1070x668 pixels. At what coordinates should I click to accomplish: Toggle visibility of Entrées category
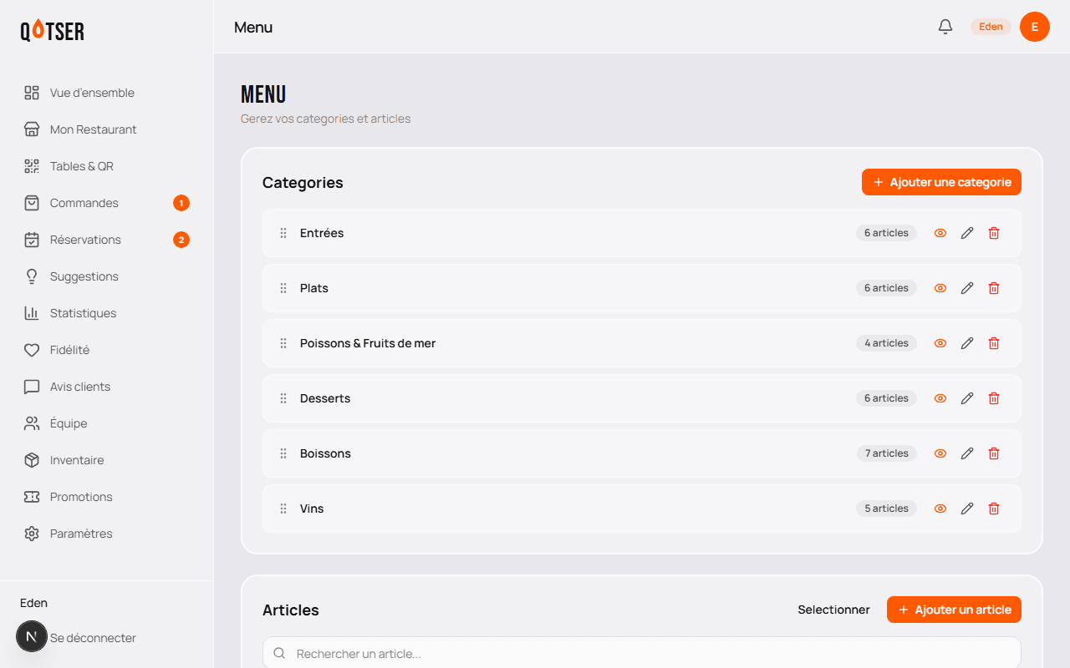coord(940,233)
